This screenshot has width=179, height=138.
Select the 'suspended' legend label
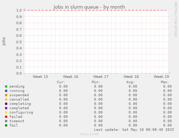(x=19, y=95)
